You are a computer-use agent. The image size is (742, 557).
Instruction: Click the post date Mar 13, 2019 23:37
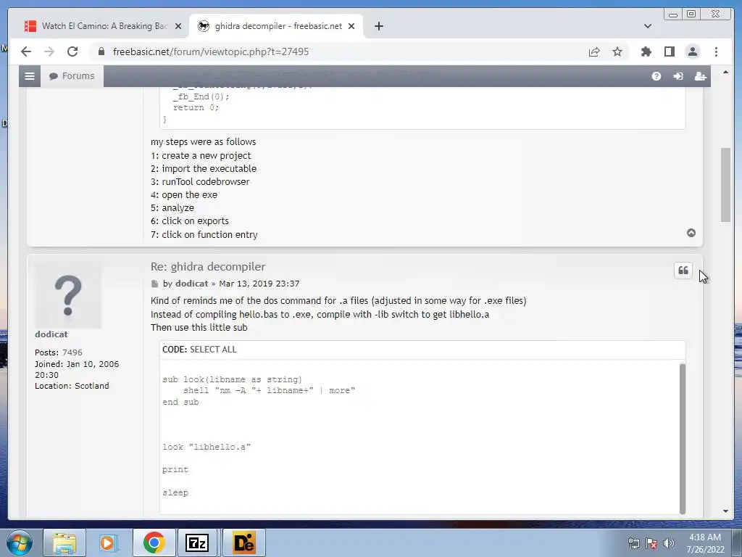tap(259, 284)
